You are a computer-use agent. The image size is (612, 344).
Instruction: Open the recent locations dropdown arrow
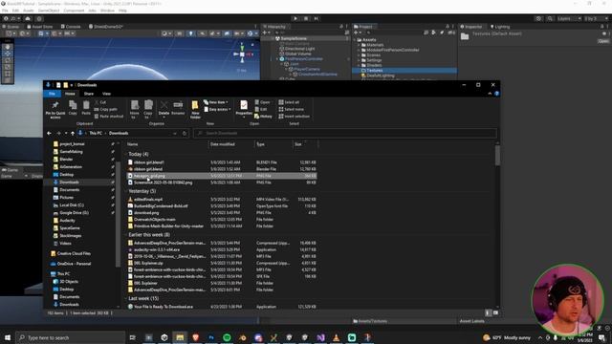(x=66, y=134)
